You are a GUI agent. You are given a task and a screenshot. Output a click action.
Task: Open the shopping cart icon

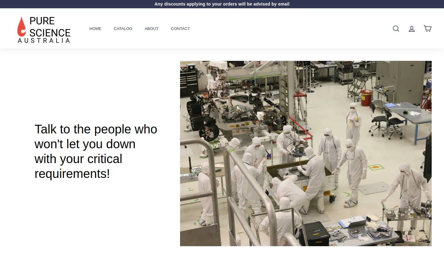coord(427,28)
